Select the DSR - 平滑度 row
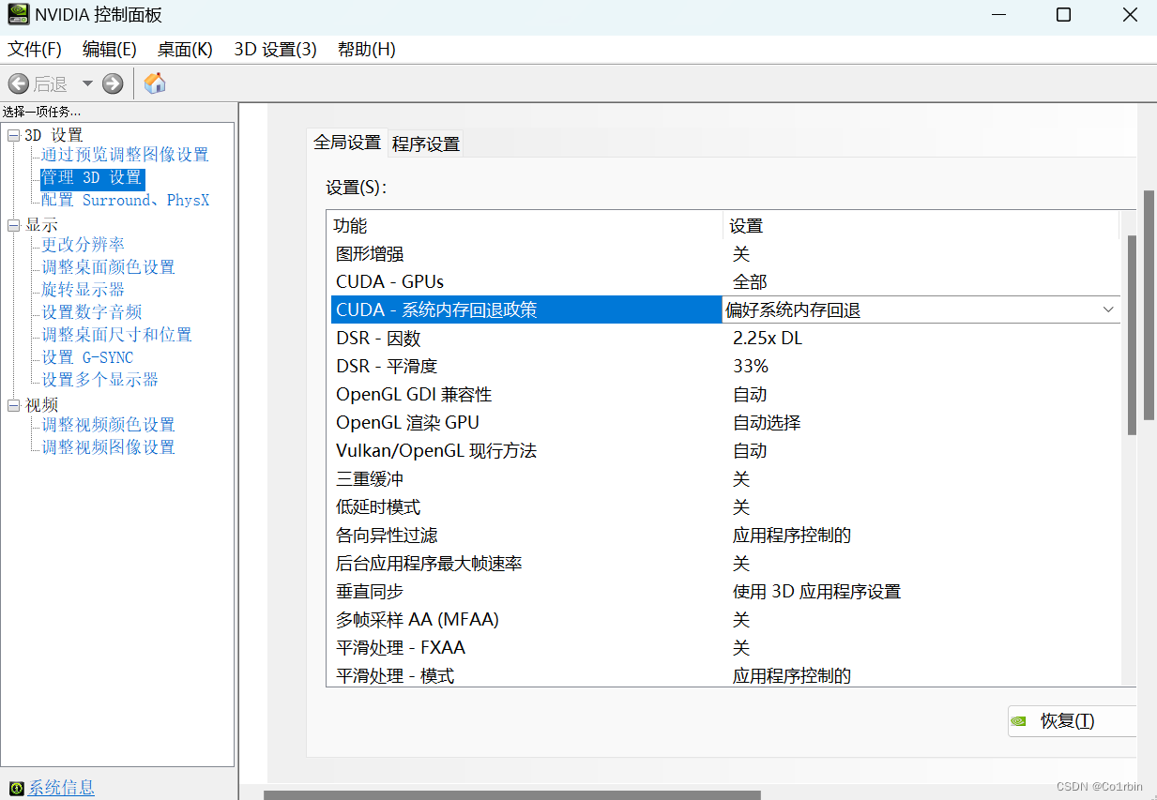1157x800 pixels. click(x=723, y=366)
